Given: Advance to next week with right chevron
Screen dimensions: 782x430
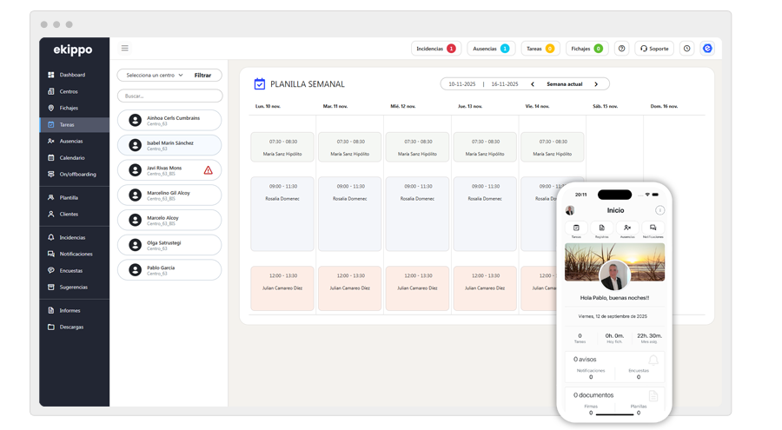Looking at the screenshot, I should (595, 84).
